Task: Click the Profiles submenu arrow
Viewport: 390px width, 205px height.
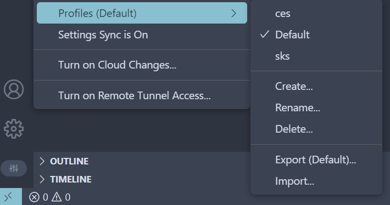Action: (233, 13)
